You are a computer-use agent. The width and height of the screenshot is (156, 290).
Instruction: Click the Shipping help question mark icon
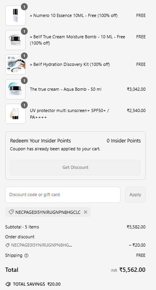26,255
